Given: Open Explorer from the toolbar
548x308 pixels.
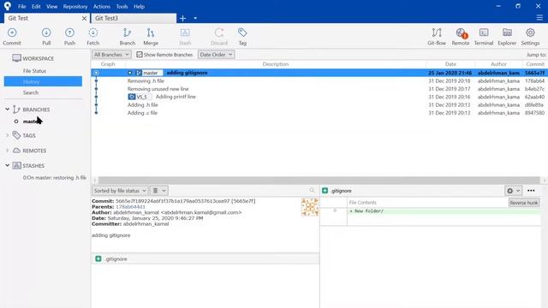Looking at the screenshot, I should 507,37.
